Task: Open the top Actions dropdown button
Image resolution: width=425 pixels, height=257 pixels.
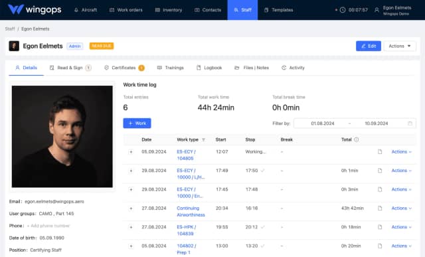Action: click(400, 46)
